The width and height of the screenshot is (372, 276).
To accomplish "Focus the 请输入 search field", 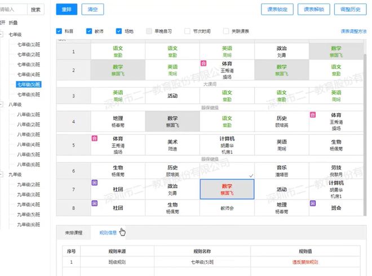I will pyautogui.click(x=14, y=10).
